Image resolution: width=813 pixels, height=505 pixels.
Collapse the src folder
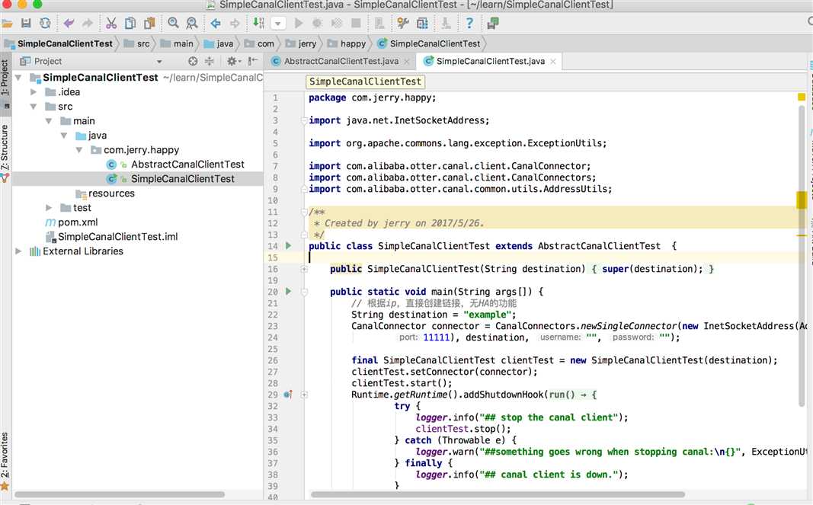pos(34,107)
